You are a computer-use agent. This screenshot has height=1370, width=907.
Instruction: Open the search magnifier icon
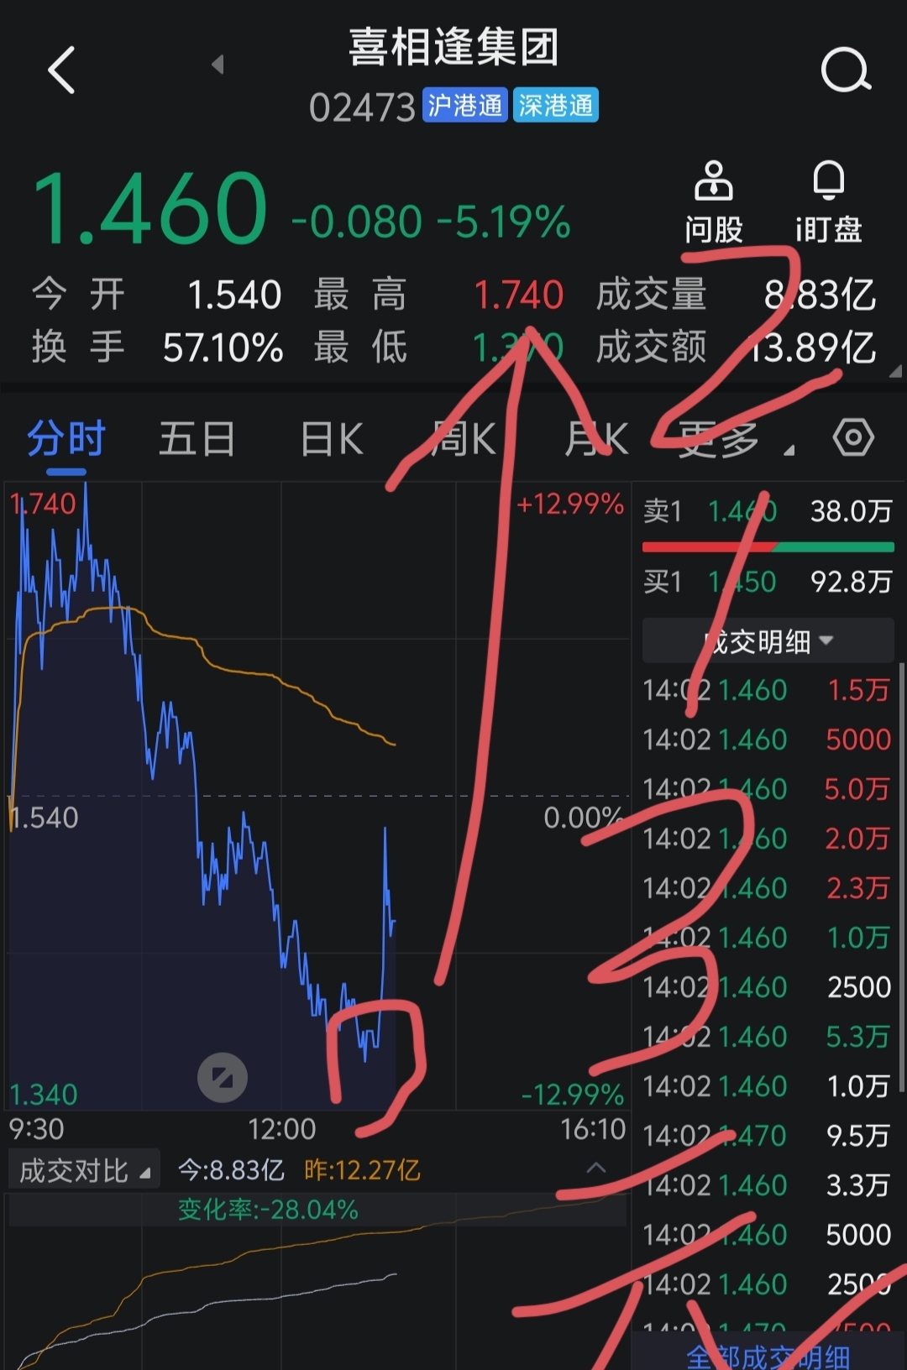846,70
